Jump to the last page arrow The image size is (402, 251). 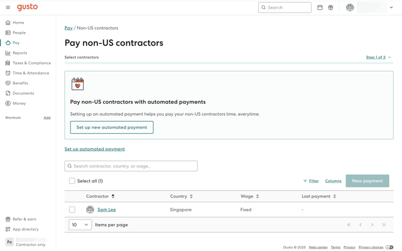coord(384,225)
